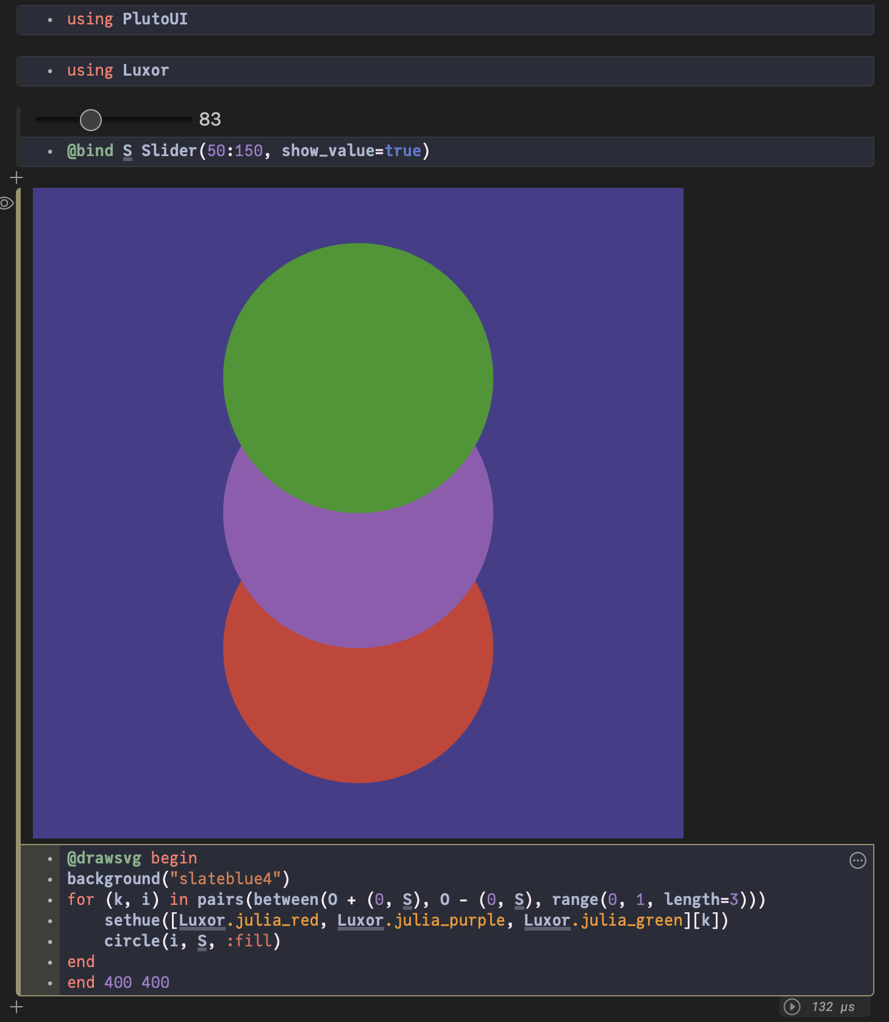This screenshot has height=1022, width=889.
Task: Click the '@drawsvg begin' code line
Action: point(132,858)
